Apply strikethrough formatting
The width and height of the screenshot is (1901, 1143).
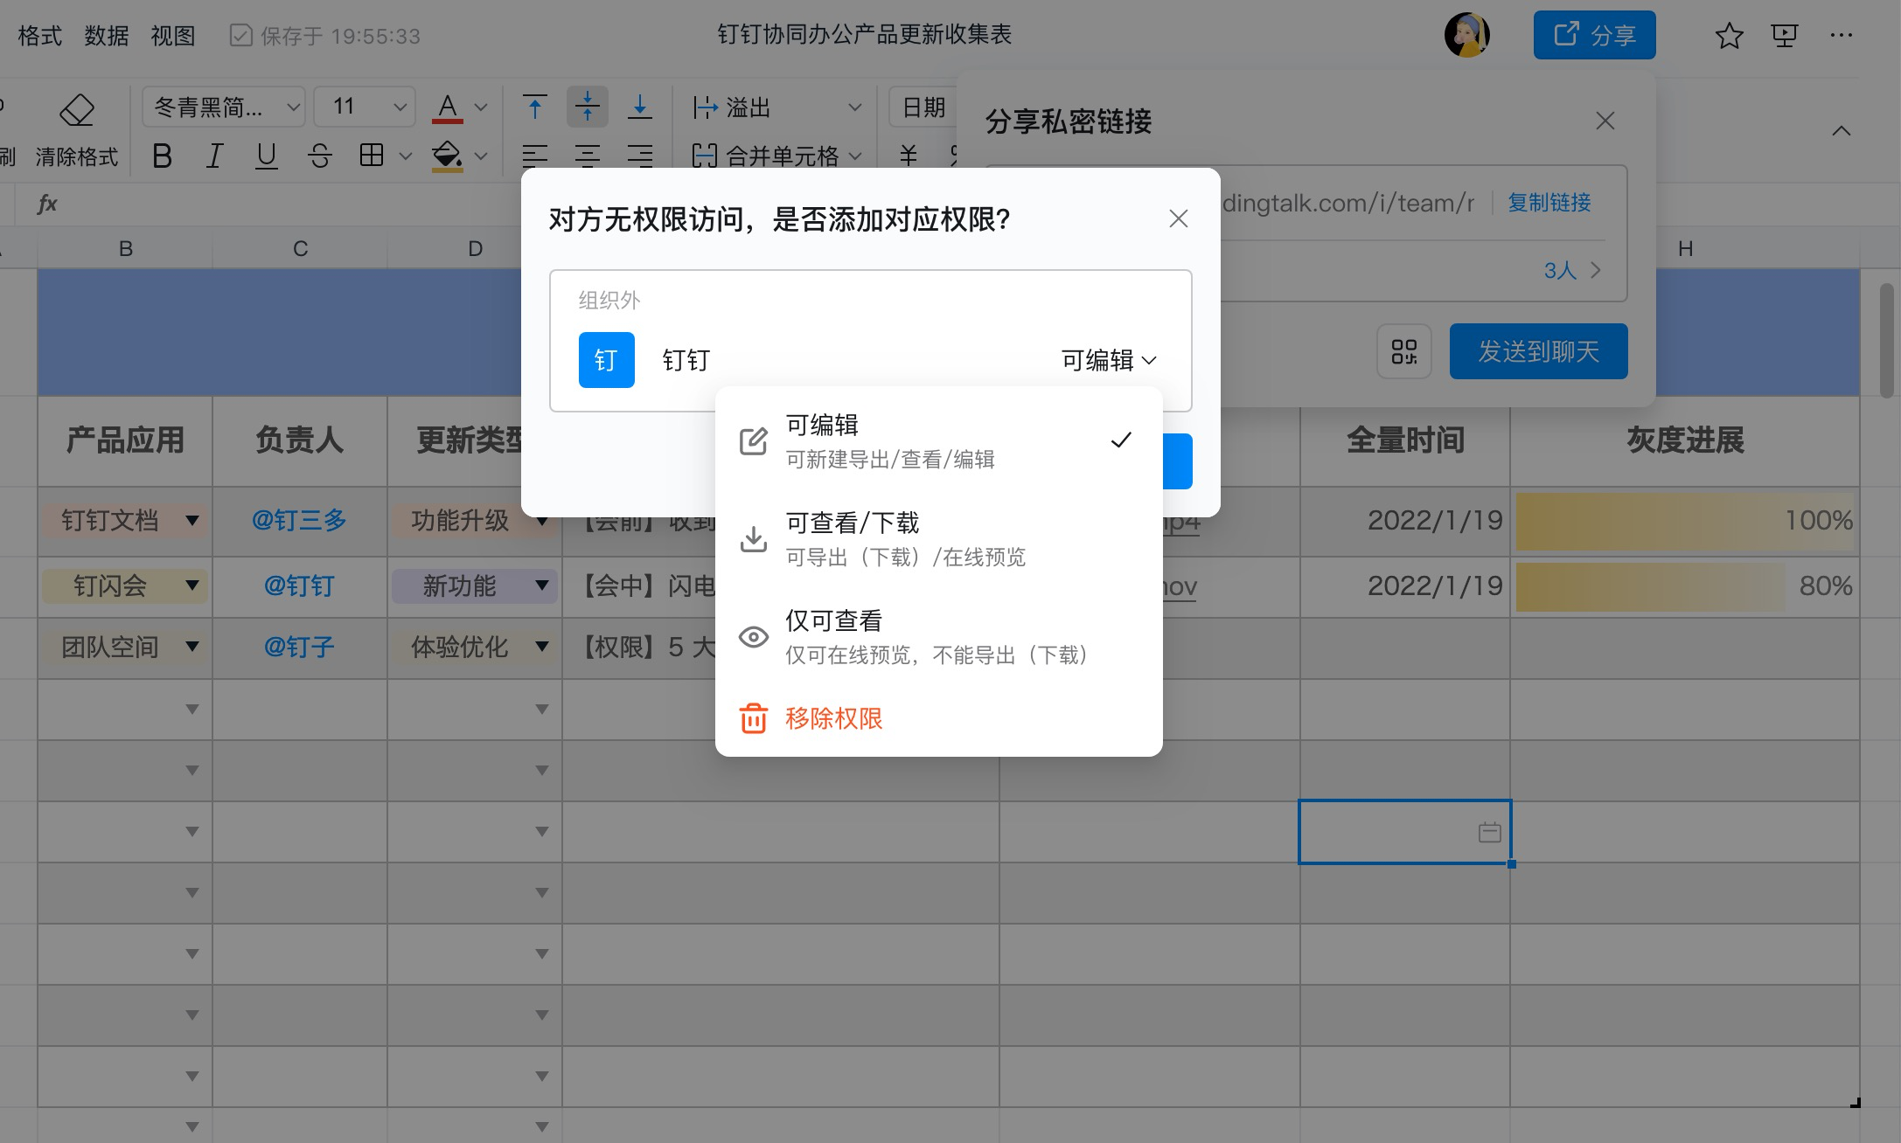coord(319,156)
